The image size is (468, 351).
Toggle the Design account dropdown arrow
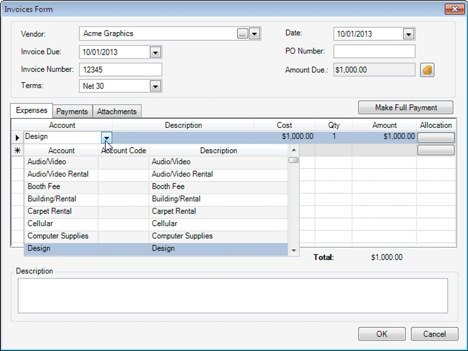[107, 137]
